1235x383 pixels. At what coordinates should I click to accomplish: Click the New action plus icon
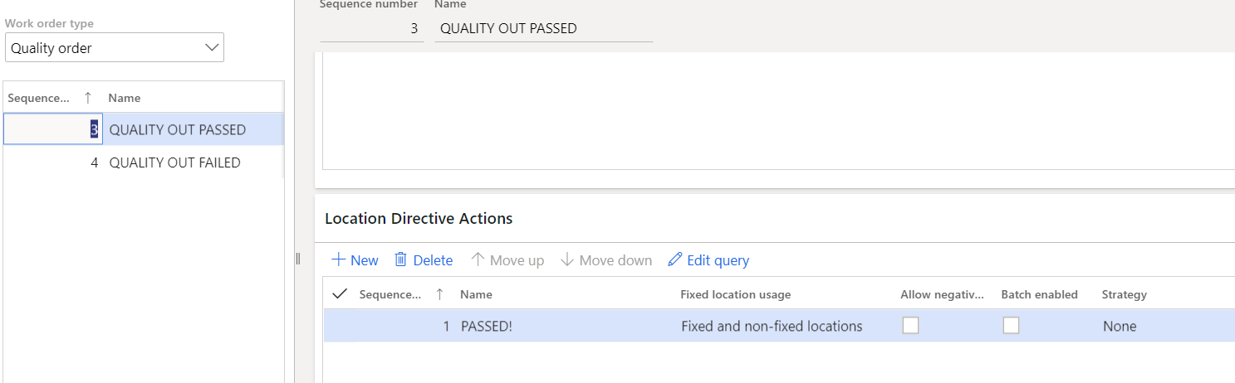pyautogui.click(x=339, y=260)
